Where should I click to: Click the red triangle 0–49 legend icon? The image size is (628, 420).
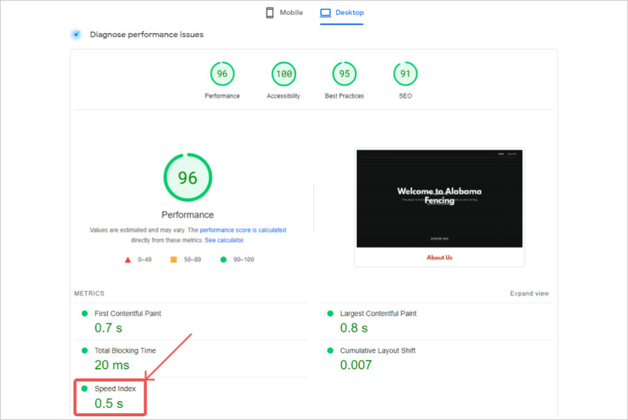tap(128, 260)
